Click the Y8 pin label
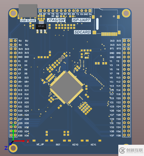The height and width of the screenshot is (156, 144). tap(118, 73)
